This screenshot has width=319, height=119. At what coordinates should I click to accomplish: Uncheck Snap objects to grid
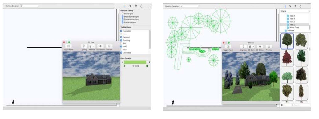(x=123, y=16)
